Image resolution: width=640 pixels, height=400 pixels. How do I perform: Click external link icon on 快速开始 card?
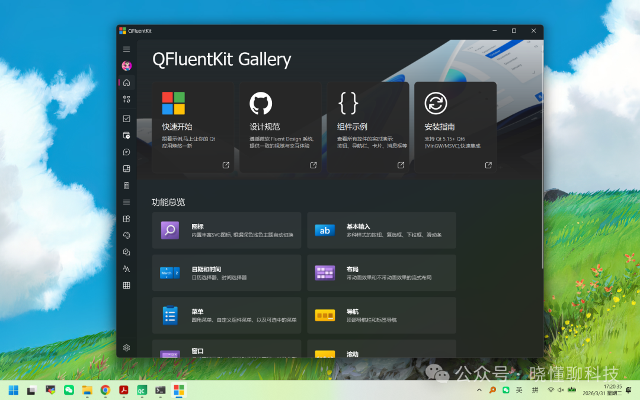tap(226, 165)
